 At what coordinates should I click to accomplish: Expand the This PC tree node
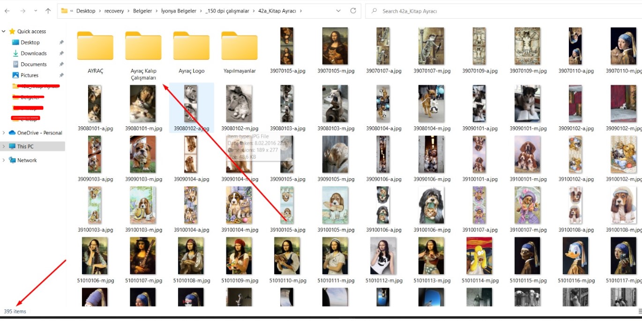click(x=4, y=146)
